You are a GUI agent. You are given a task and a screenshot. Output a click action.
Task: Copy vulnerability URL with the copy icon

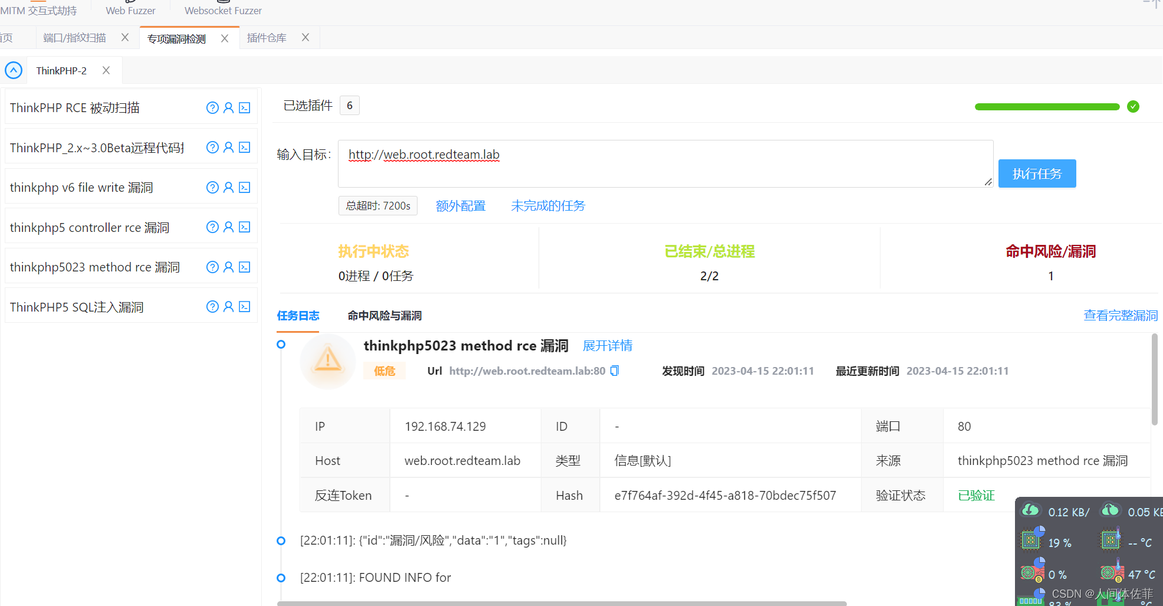[x=614, y=371]
